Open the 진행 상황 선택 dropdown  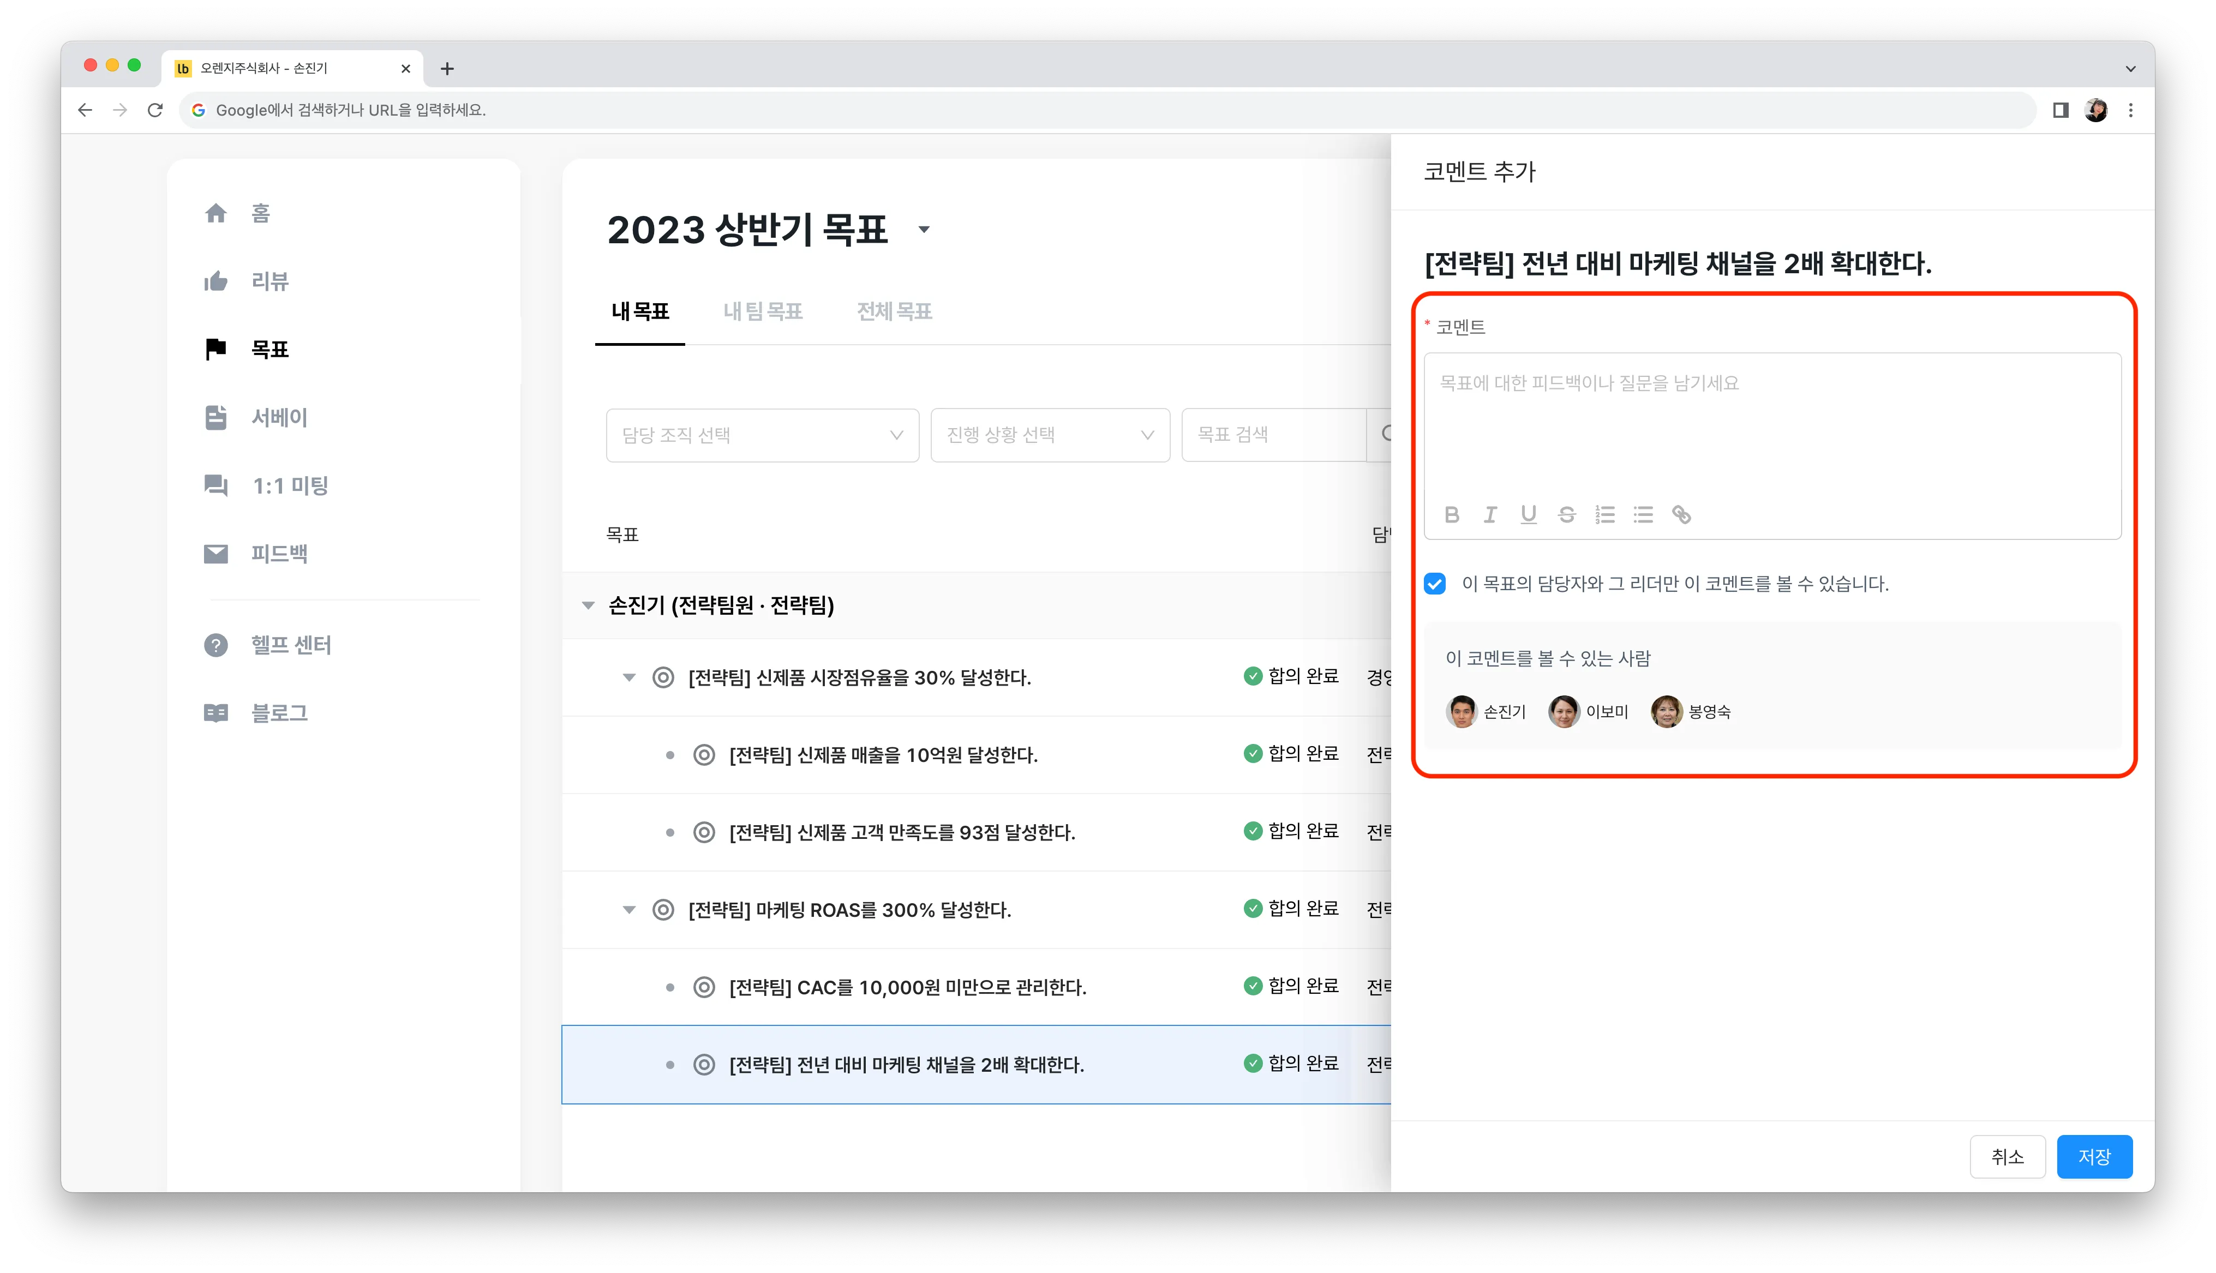(x=1050, y=435)
